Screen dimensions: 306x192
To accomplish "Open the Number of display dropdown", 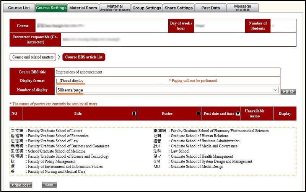I will click(167, 90).
